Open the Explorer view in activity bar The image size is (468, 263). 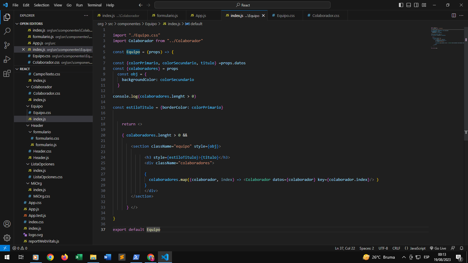7,17
